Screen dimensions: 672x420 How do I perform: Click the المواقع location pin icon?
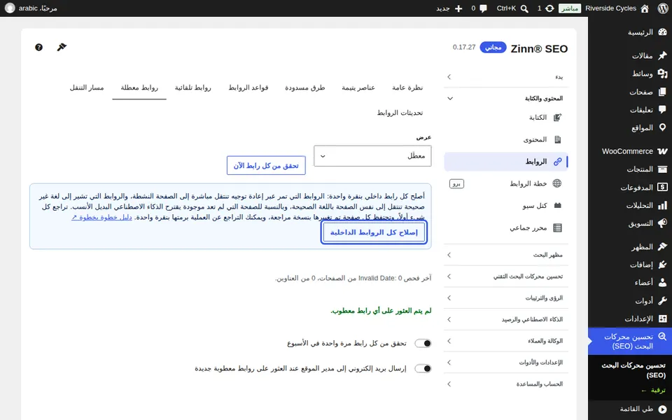tap(663, 127)
